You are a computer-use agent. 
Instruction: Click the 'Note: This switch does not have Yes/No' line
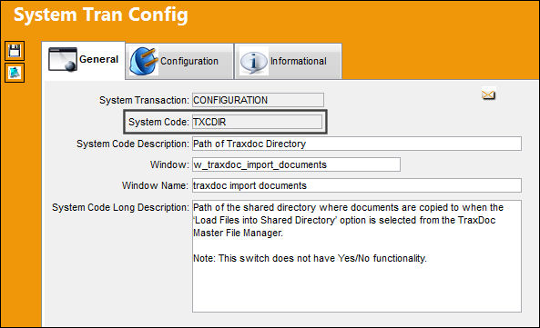pyautogui.click(x=310, y=258)
